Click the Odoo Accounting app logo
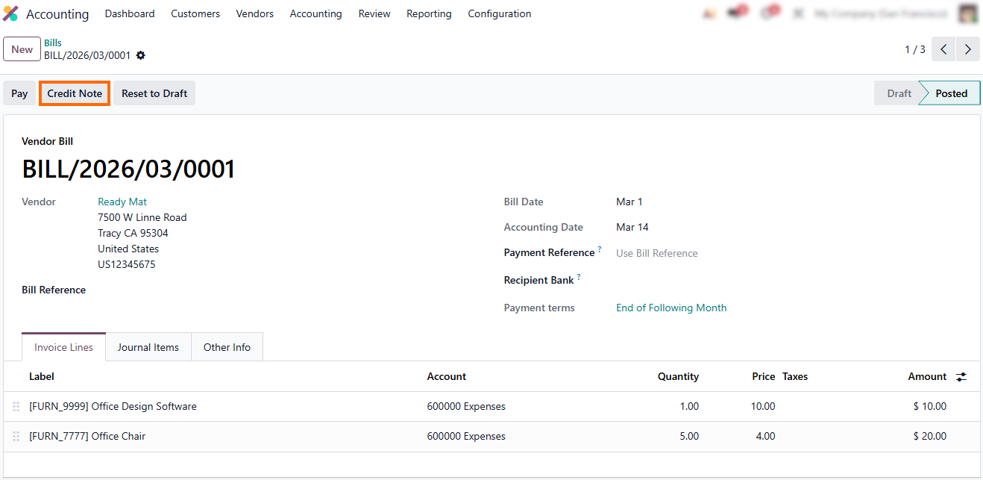 [10, 13]
